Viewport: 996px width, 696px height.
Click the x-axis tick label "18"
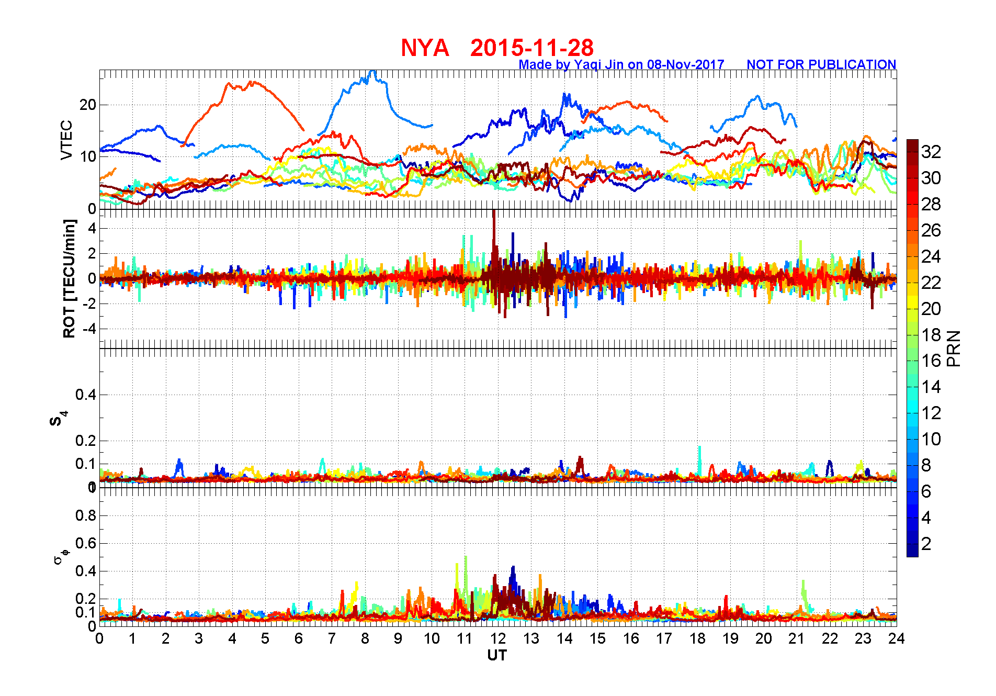coord(697,638)
